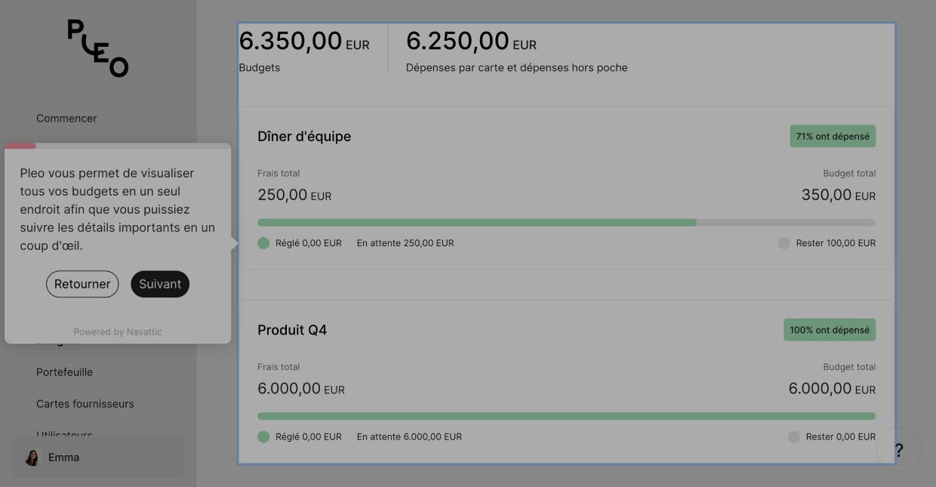936x487 pixels.
Task: Open the Dîner d'équipe budget title
Action: tap(304, 137)
